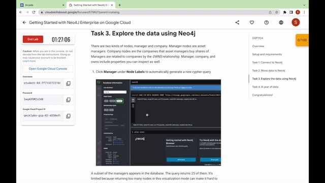The width and height of the screenshot is (325, 183).
Task: Click the Neo4j browser screenshot image
Action: coord(158,123)
